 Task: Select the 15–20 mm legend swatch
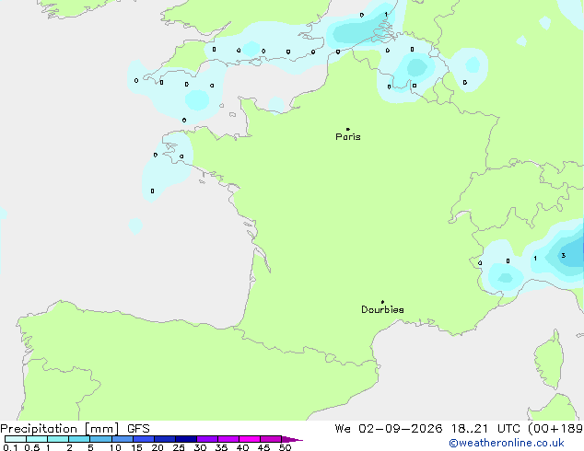coord(144,439)
